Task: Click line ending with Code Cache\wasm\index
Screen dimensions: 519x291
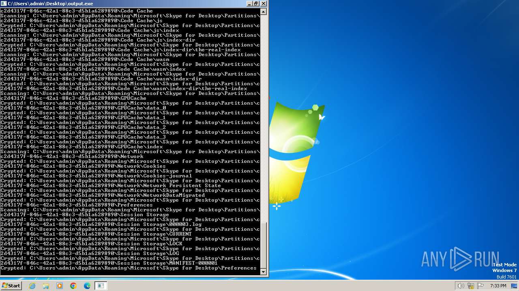Action: click(92, 69)
